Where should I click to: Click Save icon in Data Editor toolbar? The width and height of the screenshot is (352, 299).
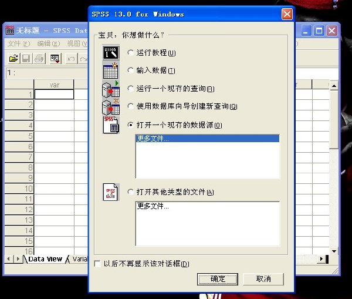[26, 59]
